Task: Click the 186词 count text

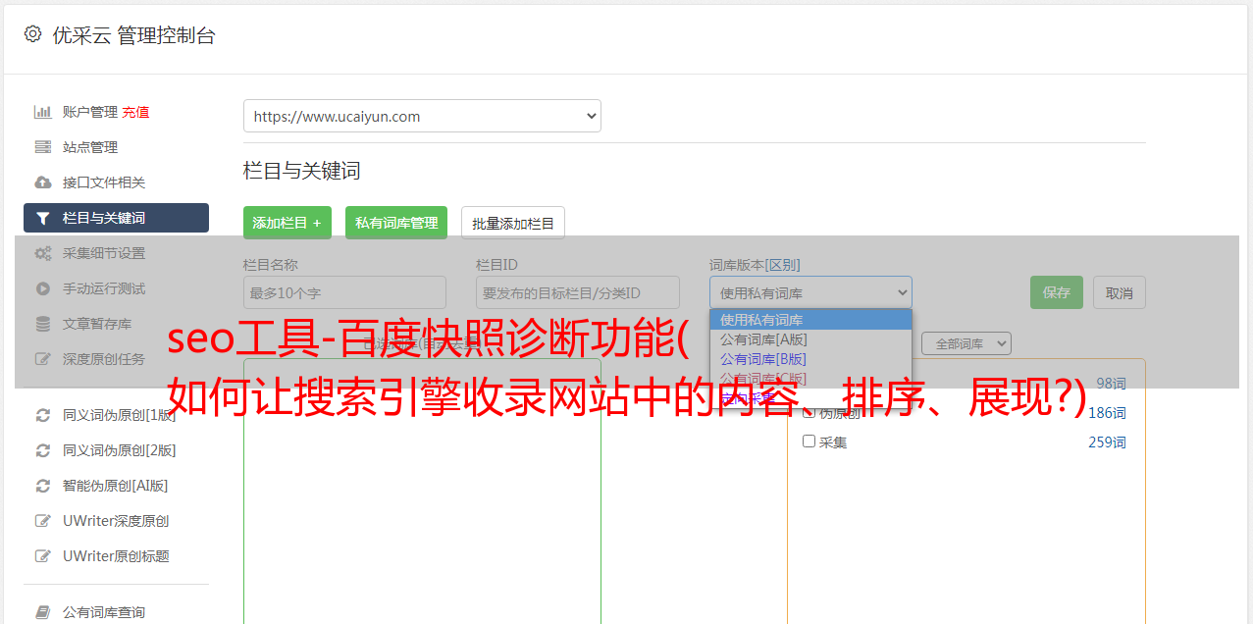Action: (1107, 413)
